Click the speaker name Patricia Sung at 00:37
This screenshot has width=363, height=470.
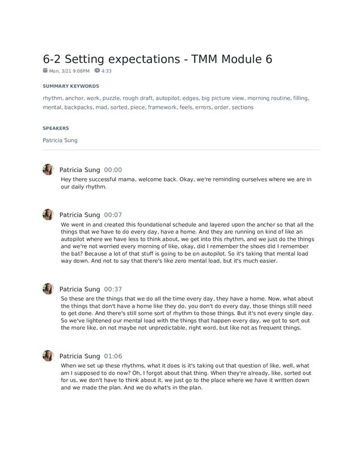[x=79, y=289]
